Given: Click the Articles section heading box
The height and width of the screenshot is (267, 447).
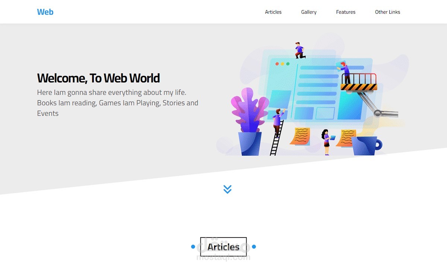Looking at the screenshot, I should (x=223, y=247).
